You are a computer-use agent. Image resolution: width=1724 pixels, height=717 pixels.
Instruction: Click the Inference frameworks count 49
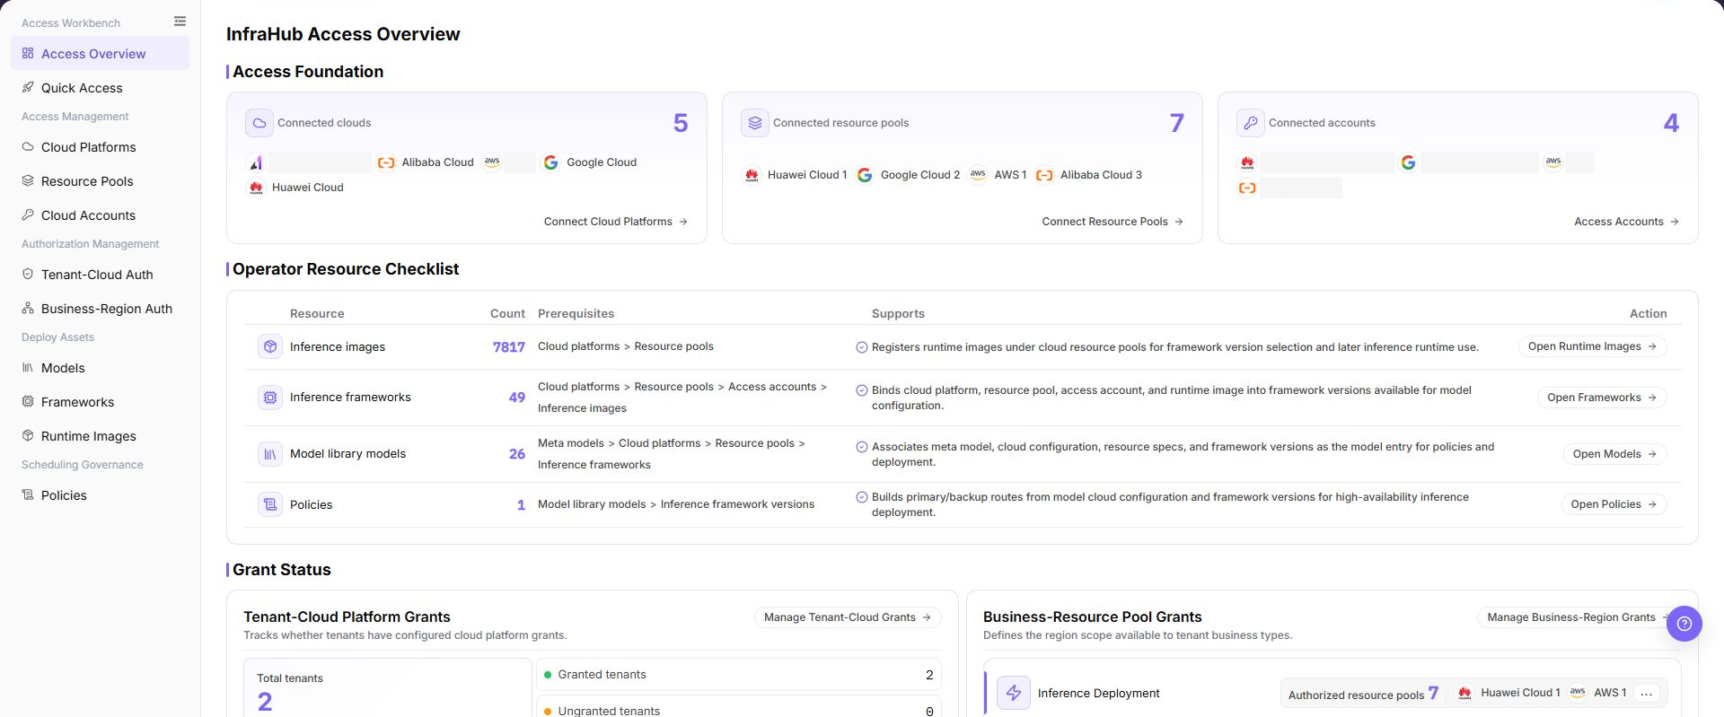click(517, 398)
